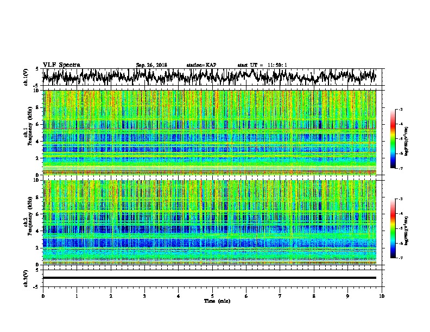Image resolution: width=430 pixels, height=332 pixels.
Task: Click the ch.1 spectrogram color scale bar
Action: [393, 139]
